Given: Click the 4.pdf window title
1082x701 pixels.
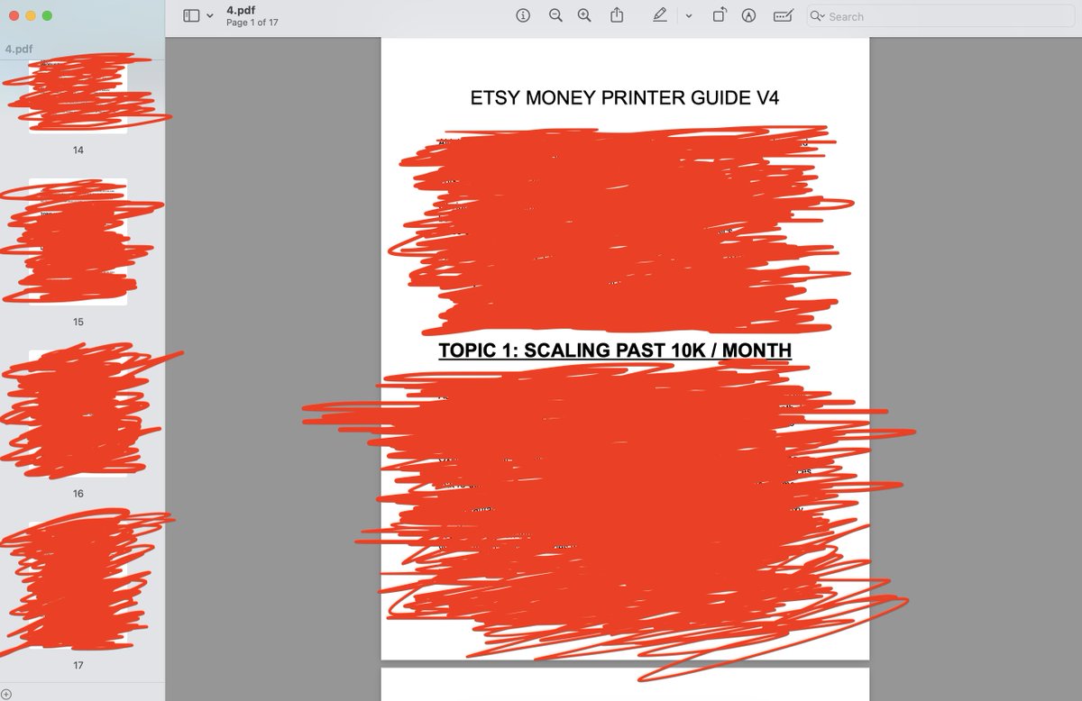Looking at the screenshot, I should pos(242,10).
